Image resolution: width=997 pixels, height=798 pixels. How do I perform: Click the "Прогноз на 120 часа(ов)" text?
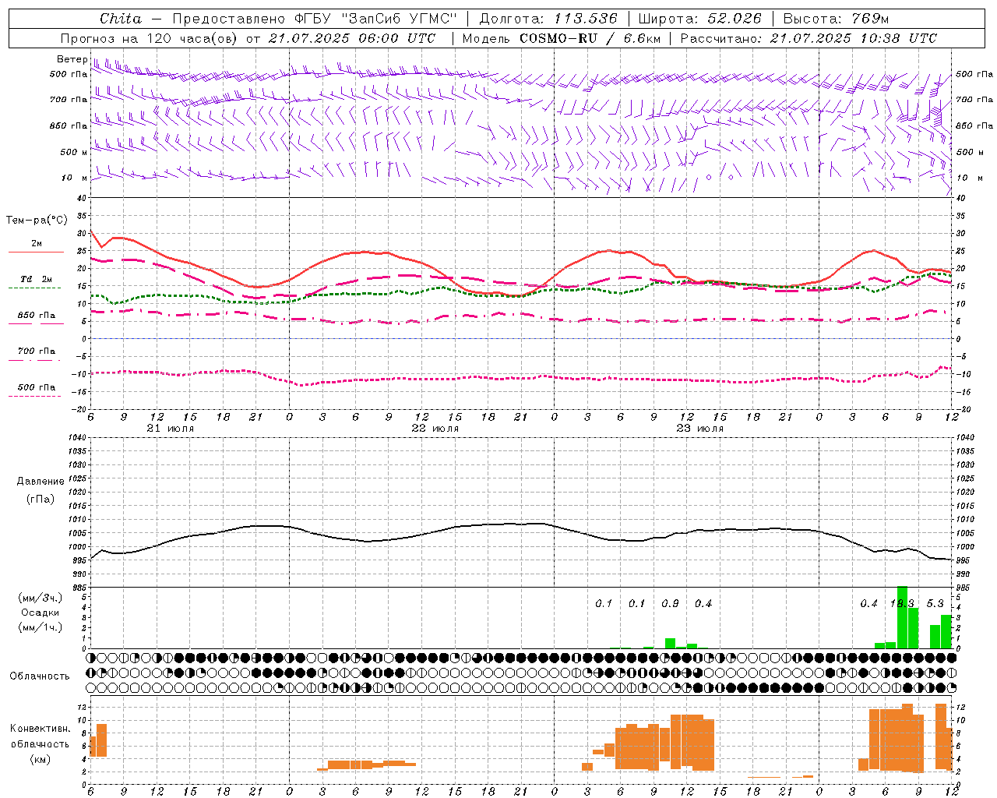pos(150,38)
